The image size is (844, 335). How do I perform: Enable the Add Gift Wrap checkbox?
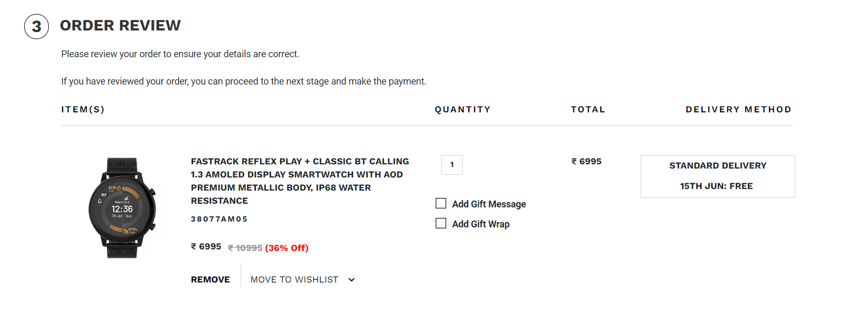pyautogui.click(x=441, y=224)
